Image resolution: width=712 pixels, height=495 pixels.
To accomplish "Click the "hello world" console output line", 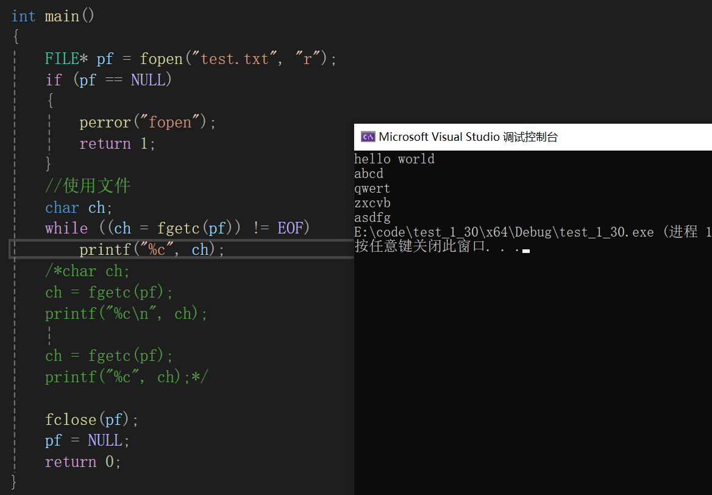I will tap(394, 159).
